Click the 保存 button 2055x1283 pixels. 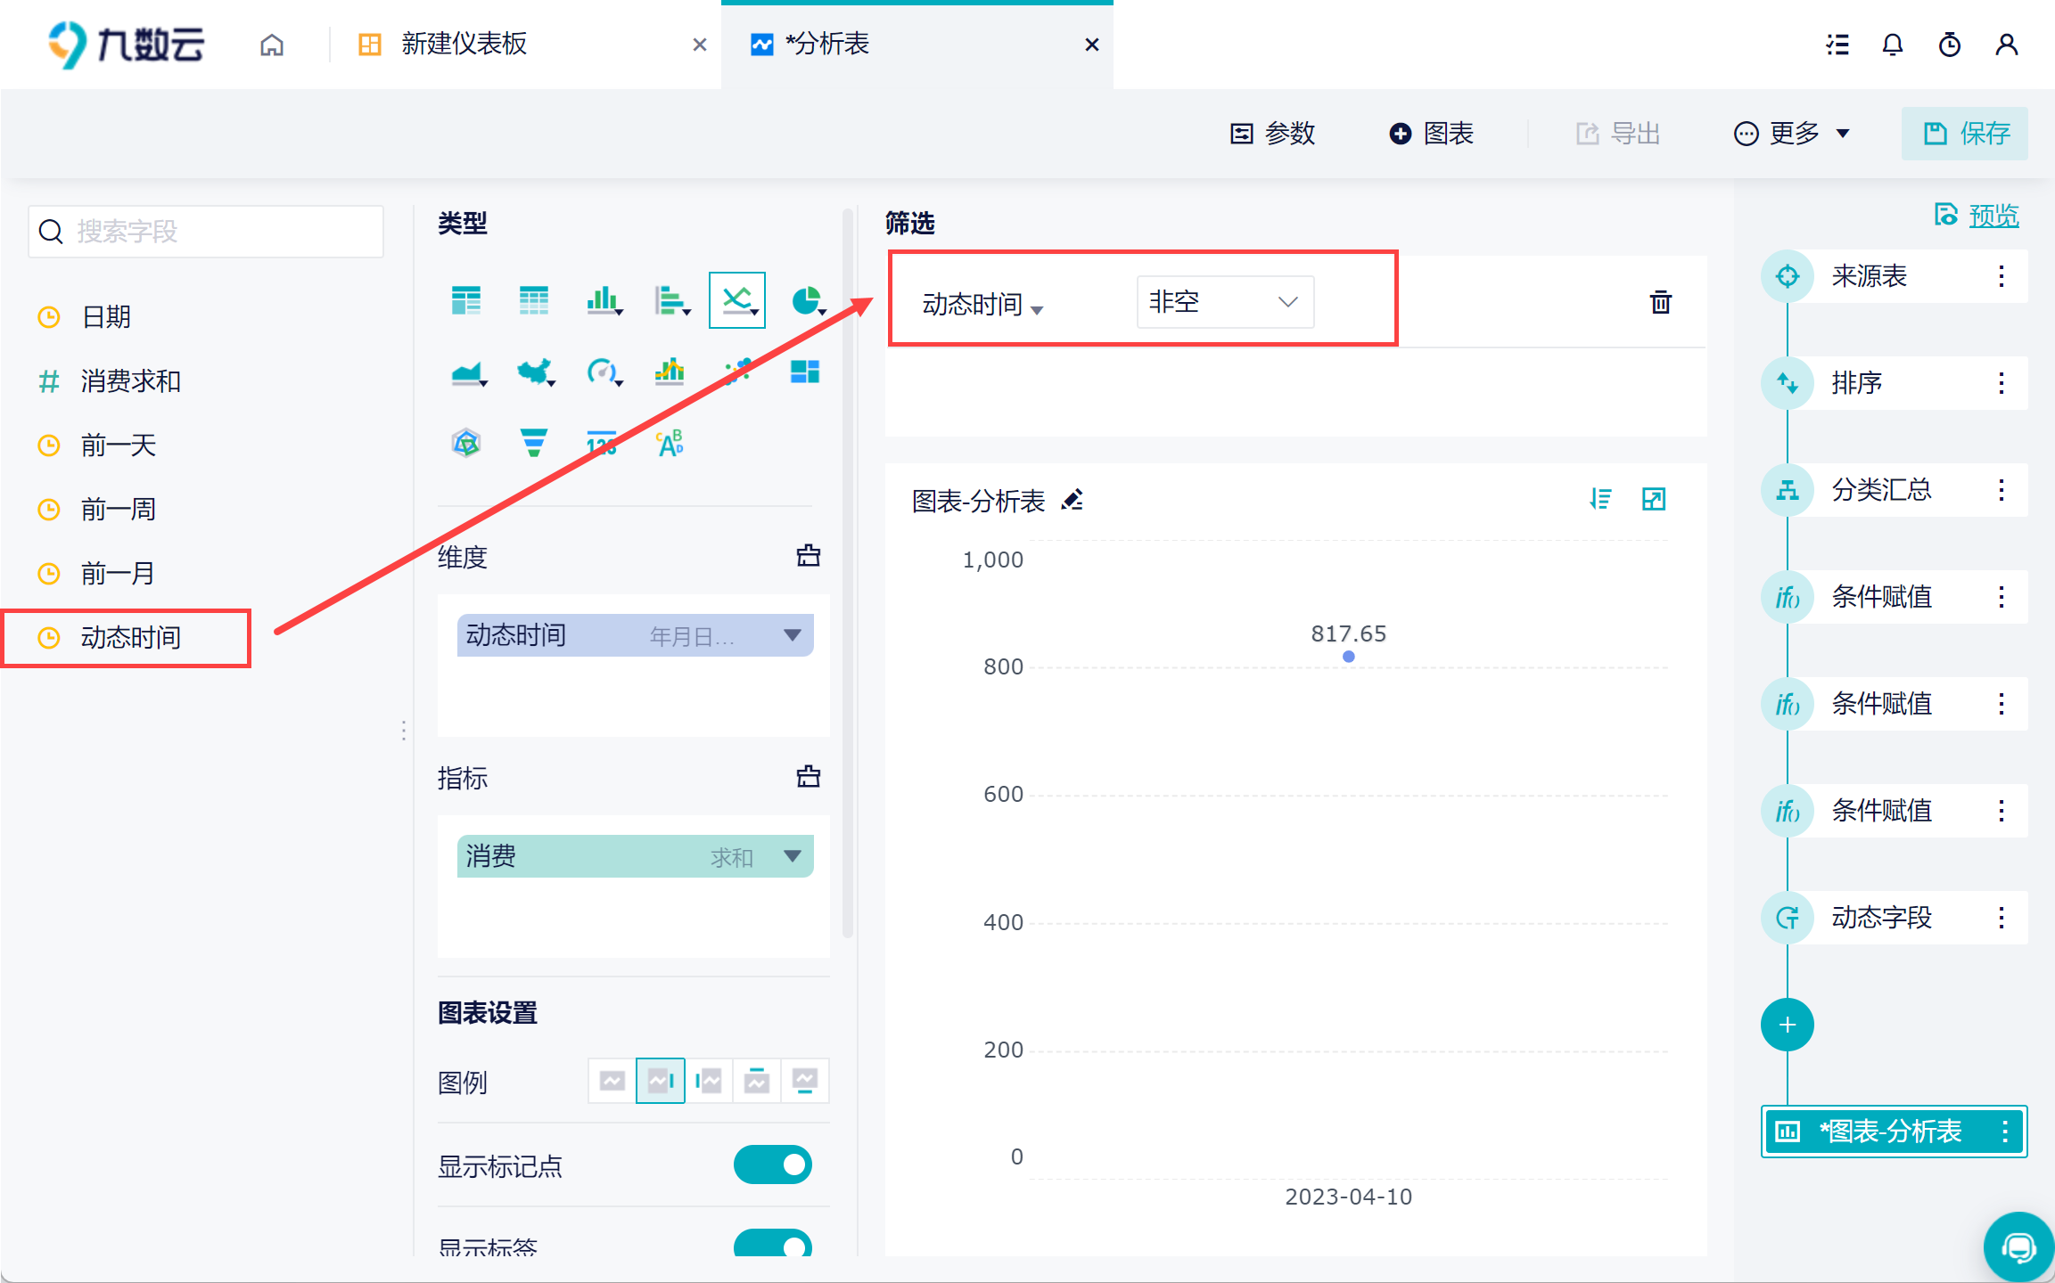click(x=1965, y=134)
